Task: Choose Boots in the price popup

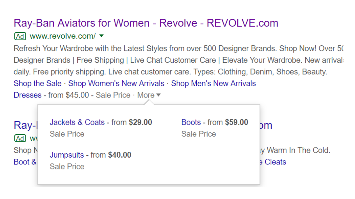Action: 191,122
